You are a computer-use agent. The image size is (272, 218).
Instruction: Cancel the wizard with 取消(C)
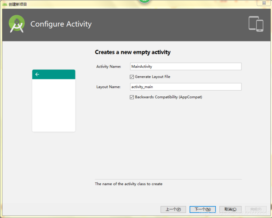[230, 209]
